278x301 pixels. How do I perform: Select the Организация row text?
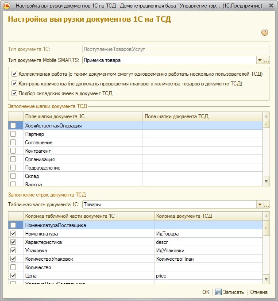(x=40, y=159)
